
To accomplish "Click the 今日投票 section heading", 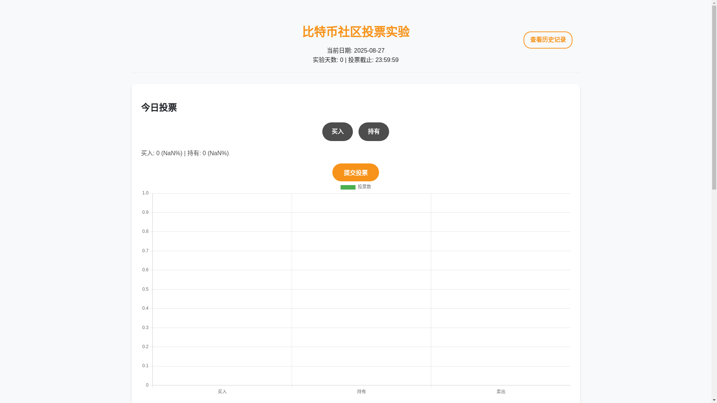I will [159, 107].
